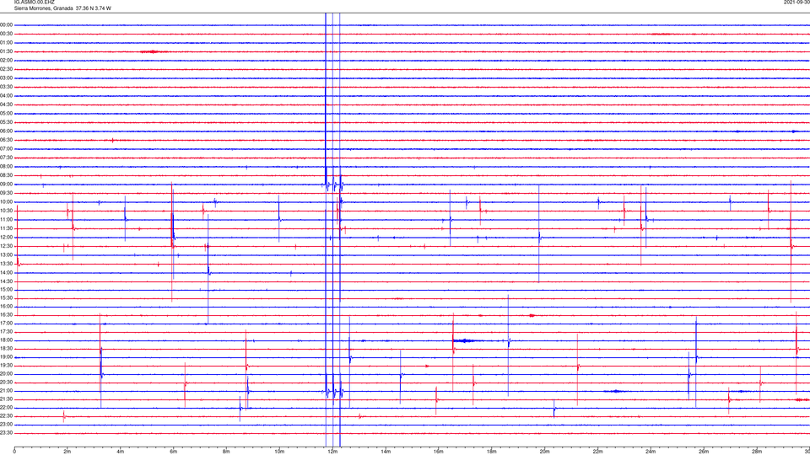
Task: Click the 4m tick label on time axis
Action: [x=121, y=452]
